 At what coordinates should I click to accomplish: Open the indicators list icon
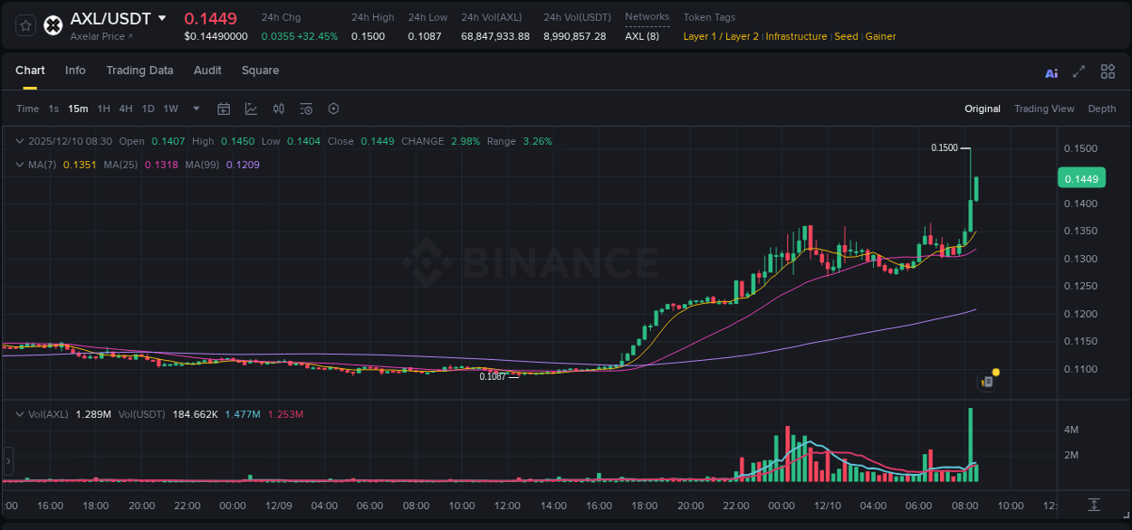[x=305, y=109]
